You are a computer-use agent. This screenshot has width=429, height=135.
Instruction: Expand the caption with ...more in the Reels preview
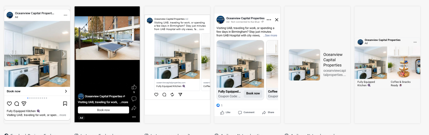[x=124, y=102]
